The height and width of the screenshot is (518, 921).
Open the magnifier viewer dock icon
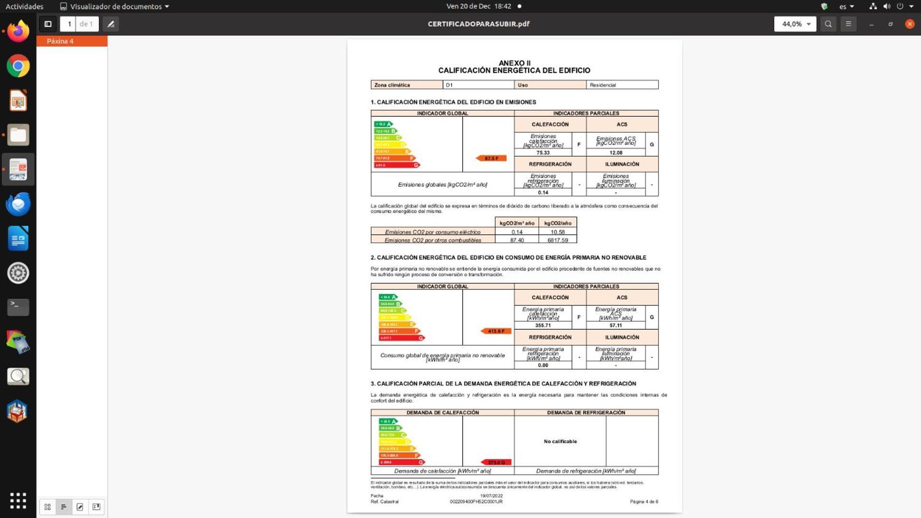pos(18,377)
